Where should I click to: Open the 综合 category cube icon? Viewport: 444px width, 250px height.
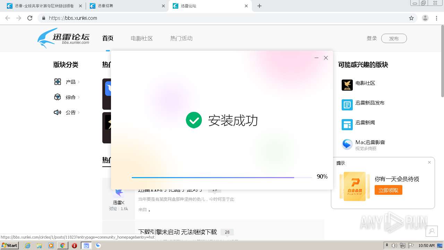[58, 97]
